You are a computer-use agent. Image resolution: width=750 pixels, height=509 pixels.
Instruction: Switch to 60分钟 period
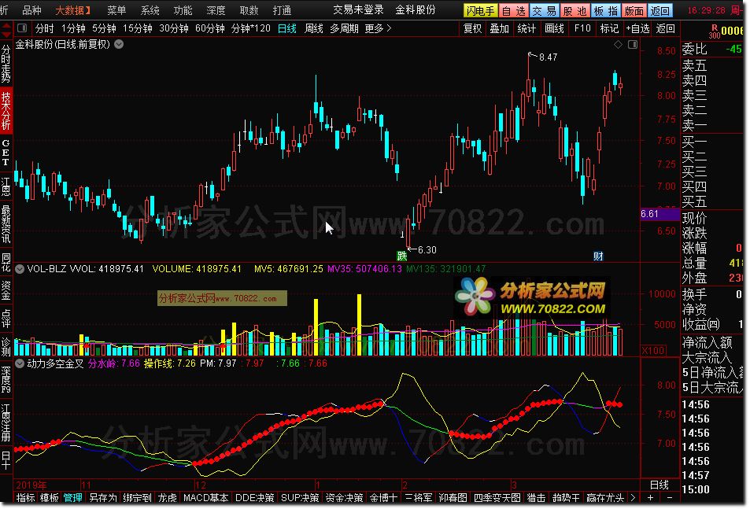(x=210, y=28)
